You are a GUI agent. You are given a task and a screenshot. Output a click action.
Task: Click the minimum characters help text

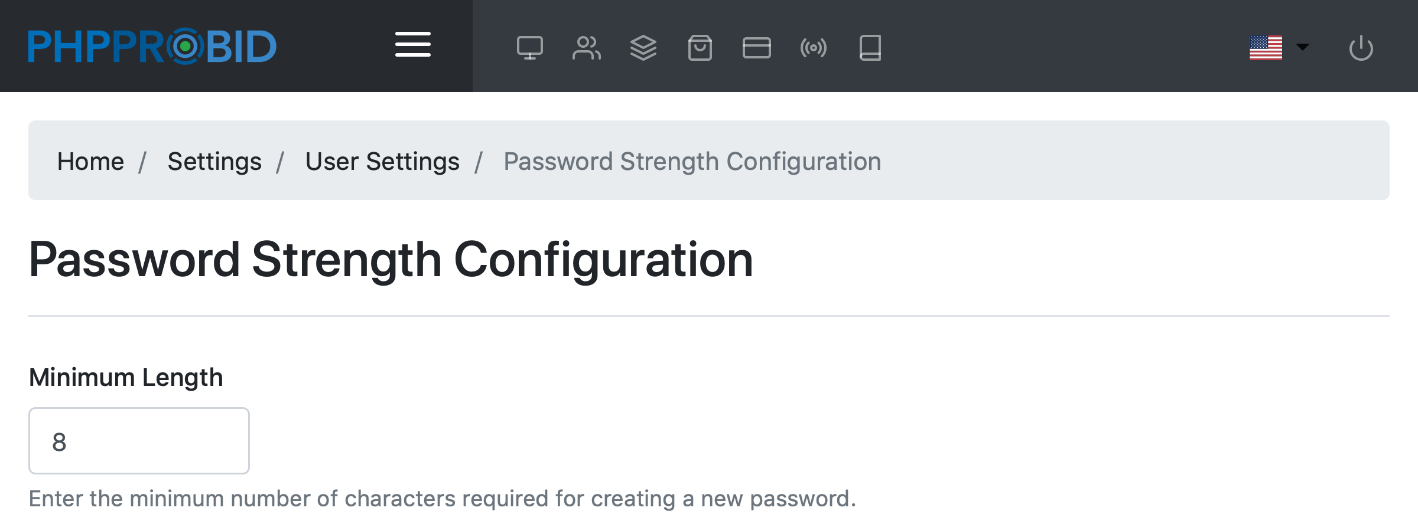[442, 499]
